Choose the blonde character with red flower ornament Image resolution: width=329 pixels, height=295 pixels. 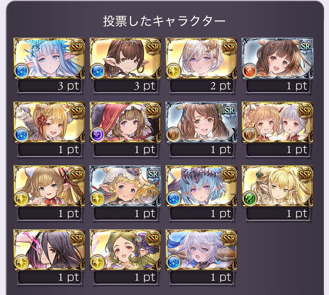(49, 122)
